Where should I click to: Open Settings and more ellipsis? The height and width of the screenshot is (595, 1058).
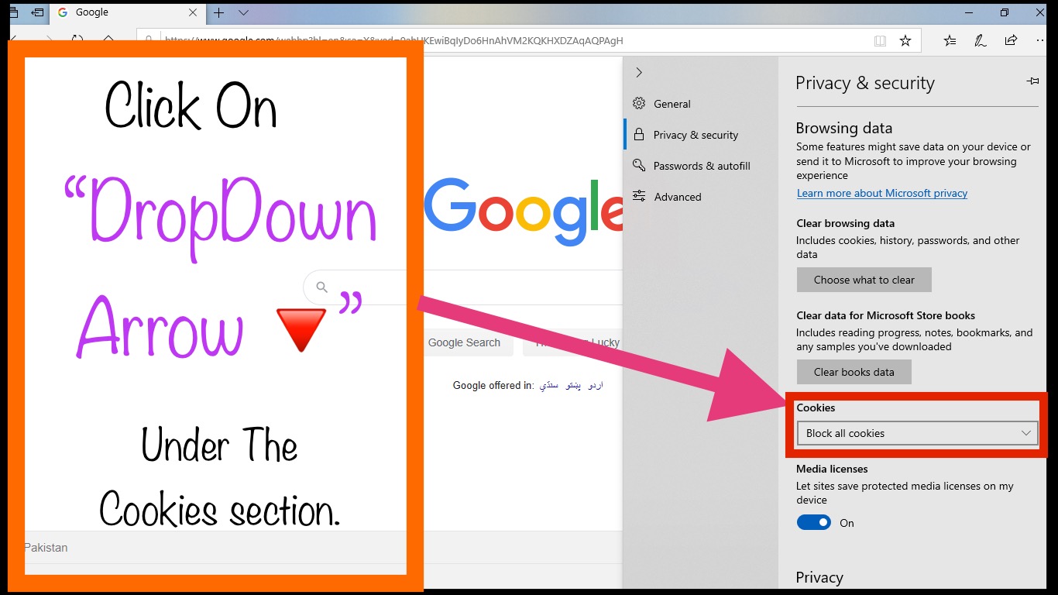[x=1040, y=40]
